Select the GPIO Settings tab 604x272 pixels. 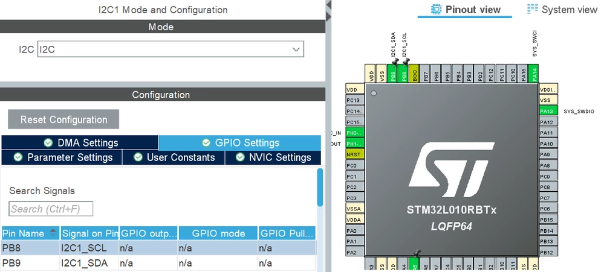[x=239, y=142]
